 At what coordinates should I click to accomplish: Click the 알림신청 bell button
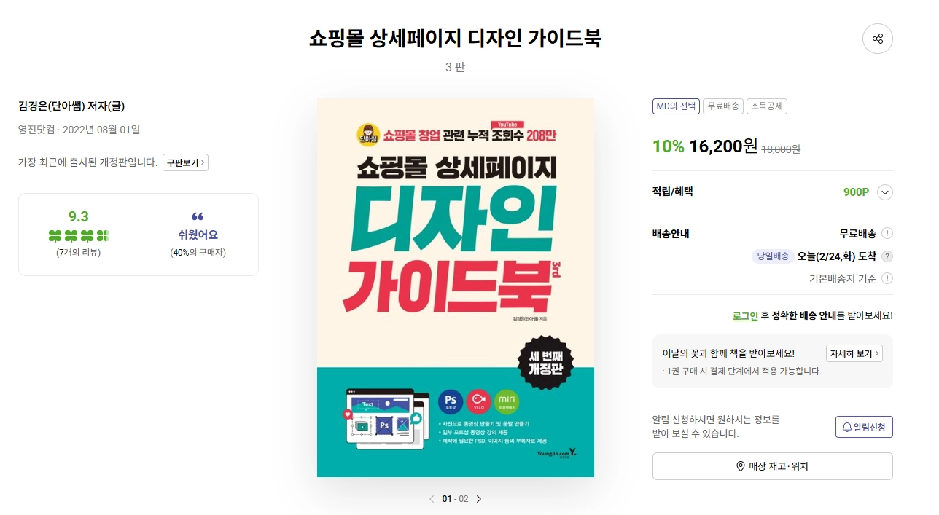click(864, 427)
